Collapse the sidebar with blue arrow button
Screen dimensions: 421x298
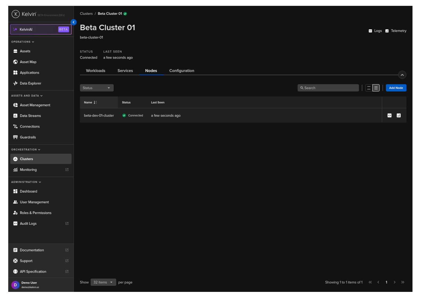[74, 22]
